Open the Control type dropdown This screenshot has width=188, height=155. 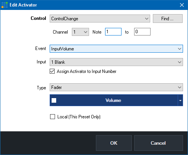click(x=100, y=19)
